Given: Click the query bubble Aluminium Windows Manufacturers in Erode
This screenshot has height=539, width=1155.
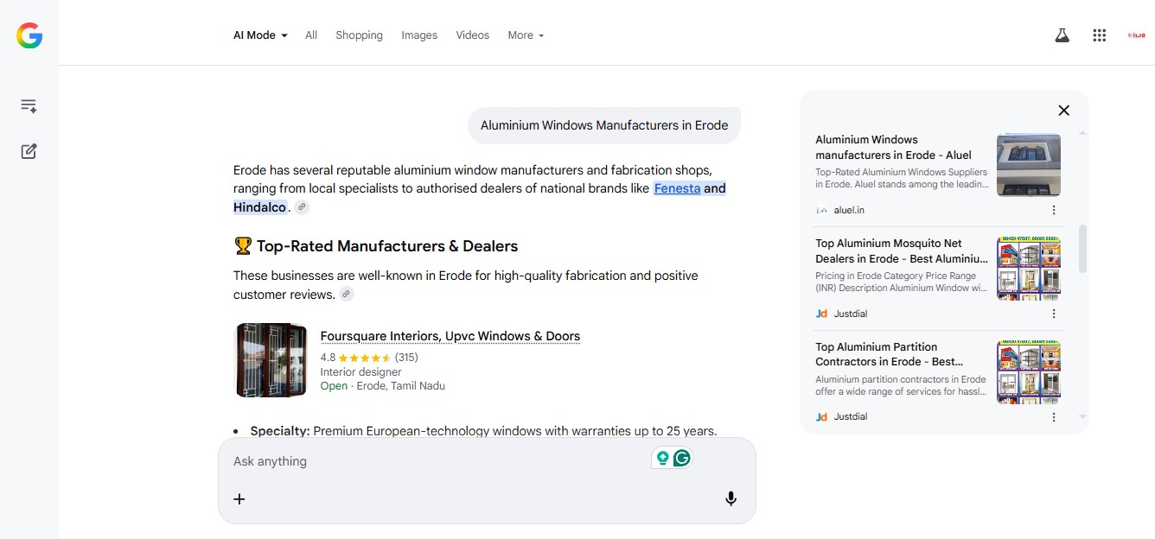Looking at the screenshot, I should click(x=604, y=125).
